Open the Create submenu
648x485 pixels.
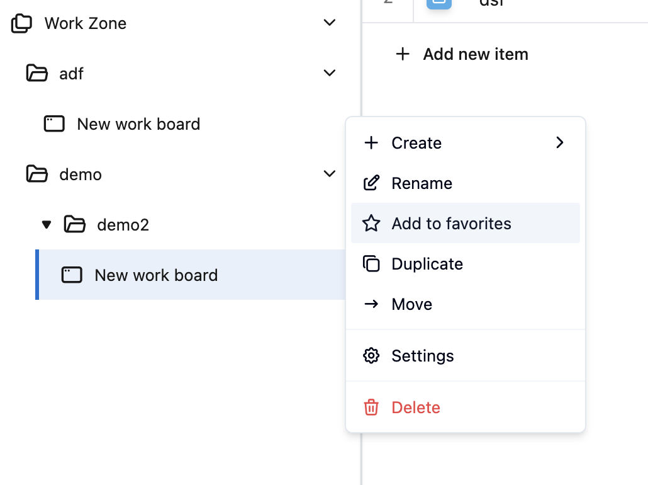466,143
